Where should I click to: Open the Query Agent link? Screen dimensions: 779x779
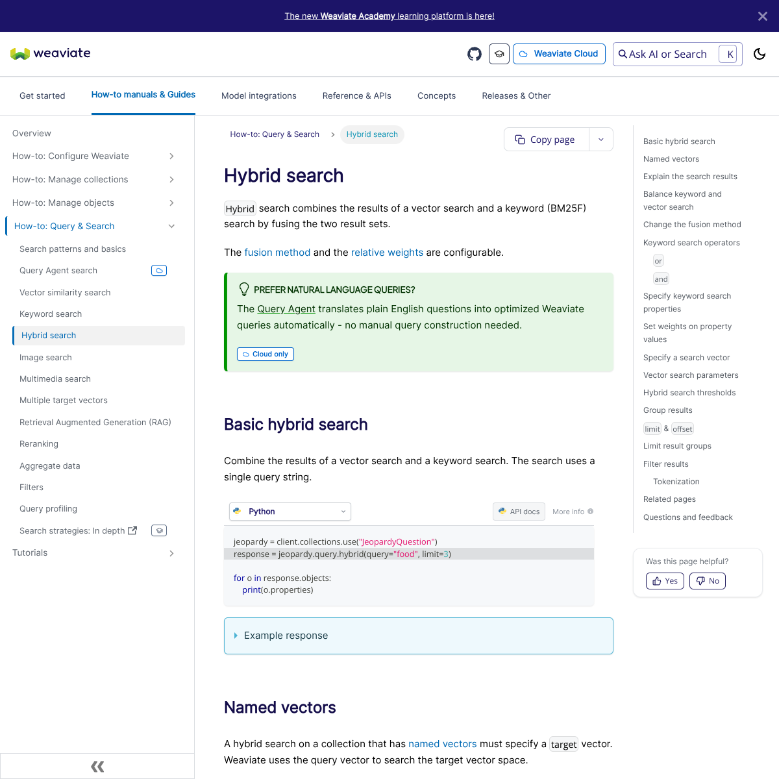point(286,309)
